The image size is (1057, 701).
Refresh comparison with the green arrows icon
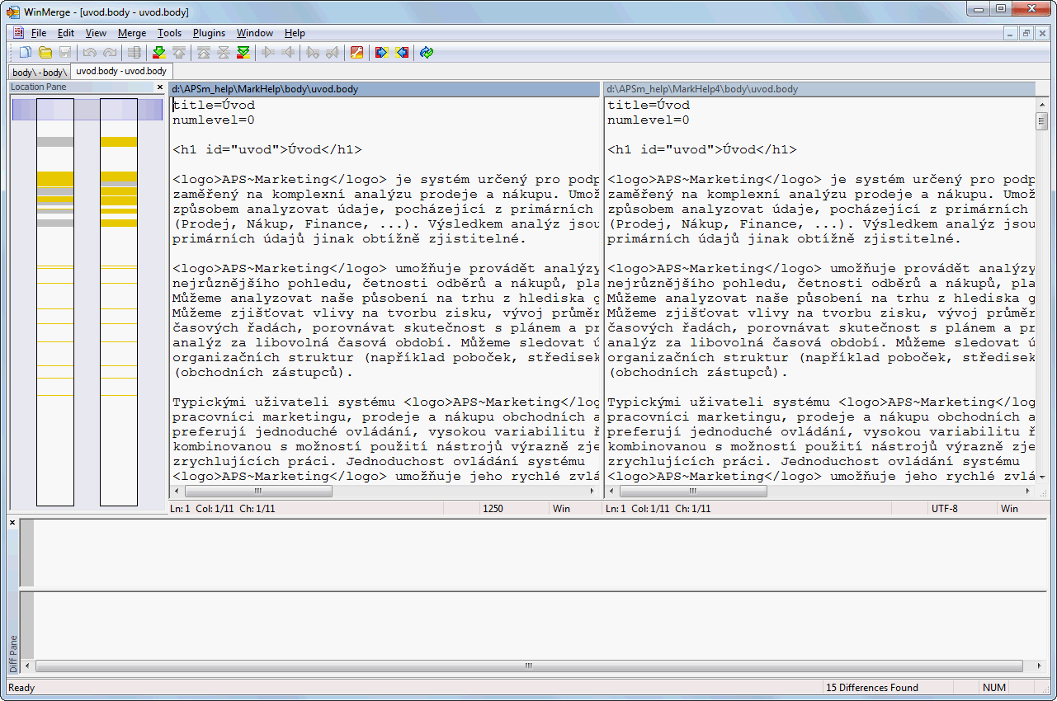[427, 53]
